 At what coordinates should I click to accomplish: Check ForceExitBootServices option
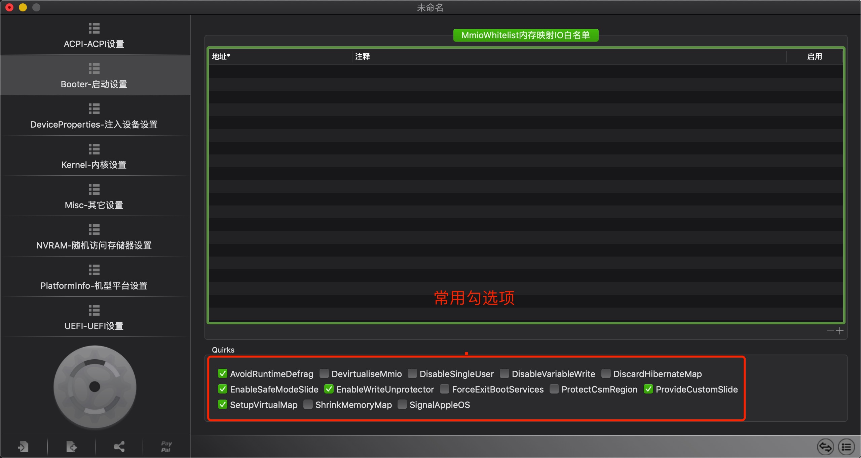pos(445,389)
